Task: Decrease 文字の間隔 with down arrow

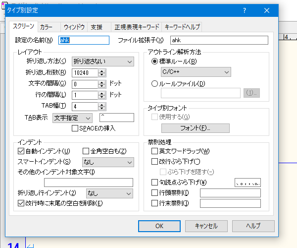Action: tap(102, 86)
